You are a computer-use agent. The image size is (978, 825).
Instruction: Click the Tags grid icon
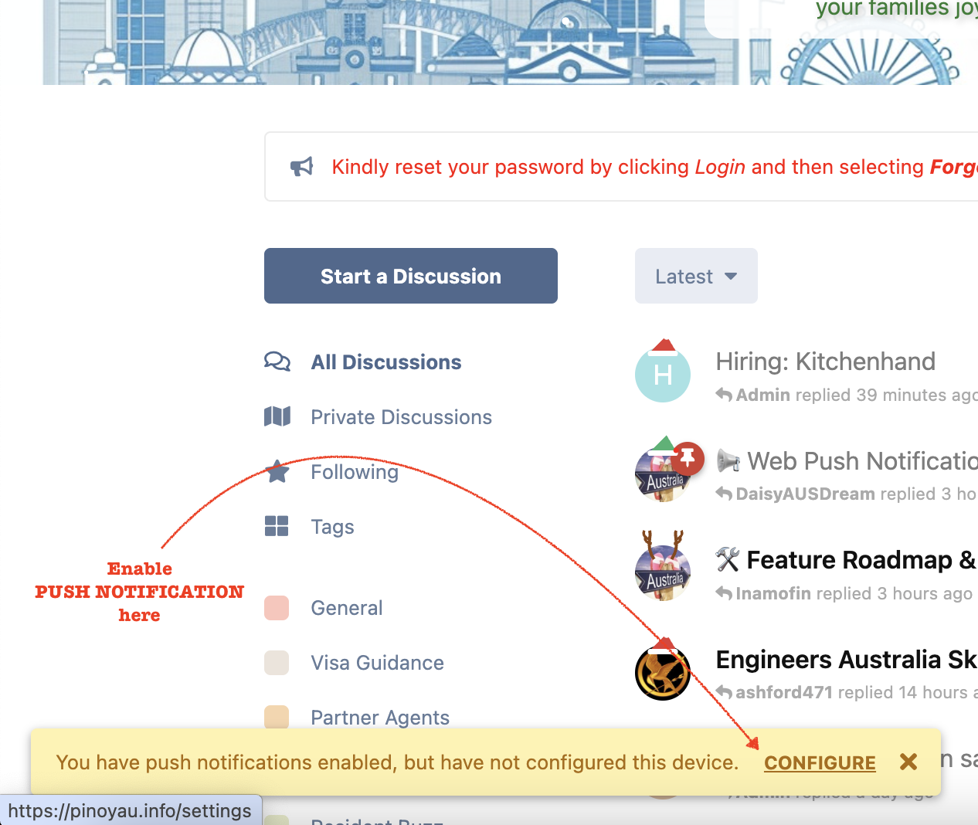click(x=277, y=526)
